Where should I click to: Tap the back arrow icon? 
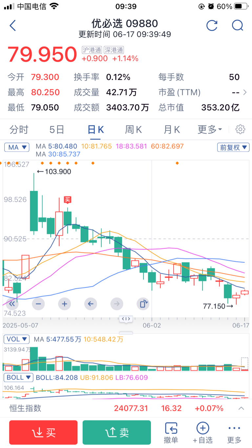click(13, 26)
